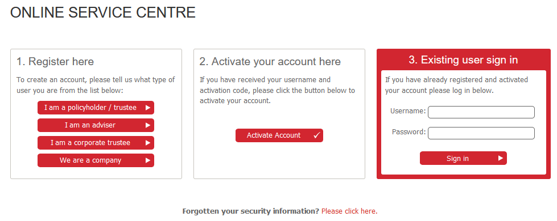
Task: Click the arrow icon on adviser button
Action: coord(148,125)
